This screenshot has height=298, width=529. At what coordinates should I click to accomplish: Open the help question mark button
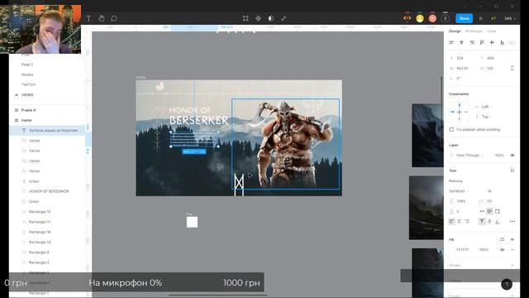507,285
